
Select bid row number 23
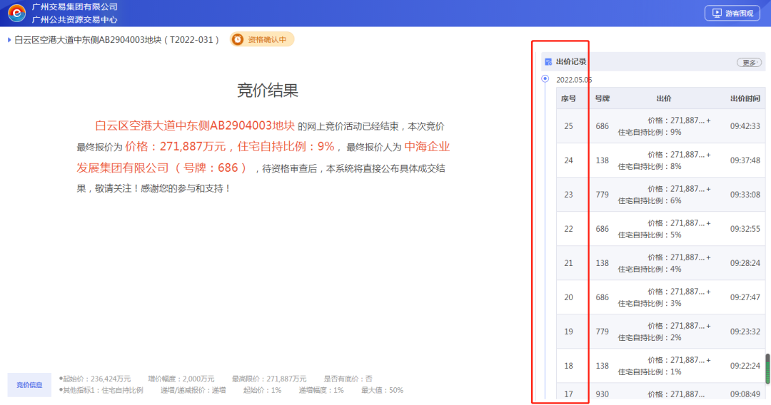click(568, 195)
